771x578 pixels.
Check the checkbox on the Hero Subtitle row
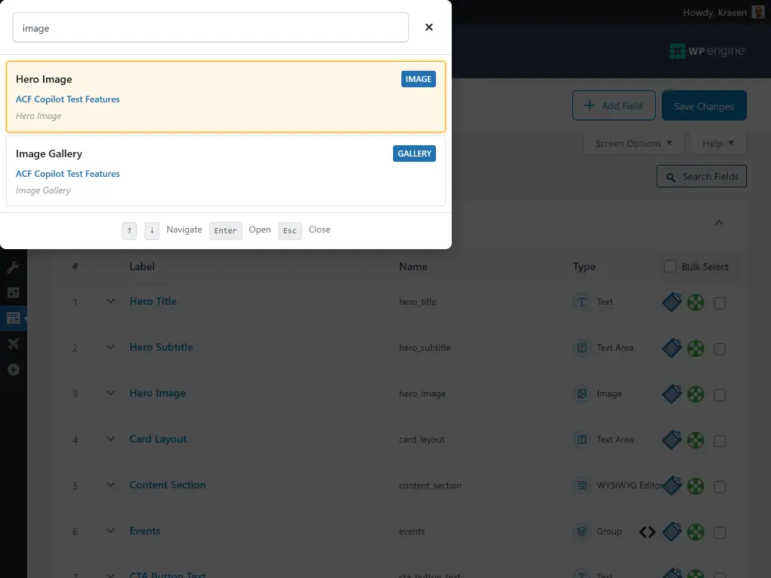click(x=720, y=348)
